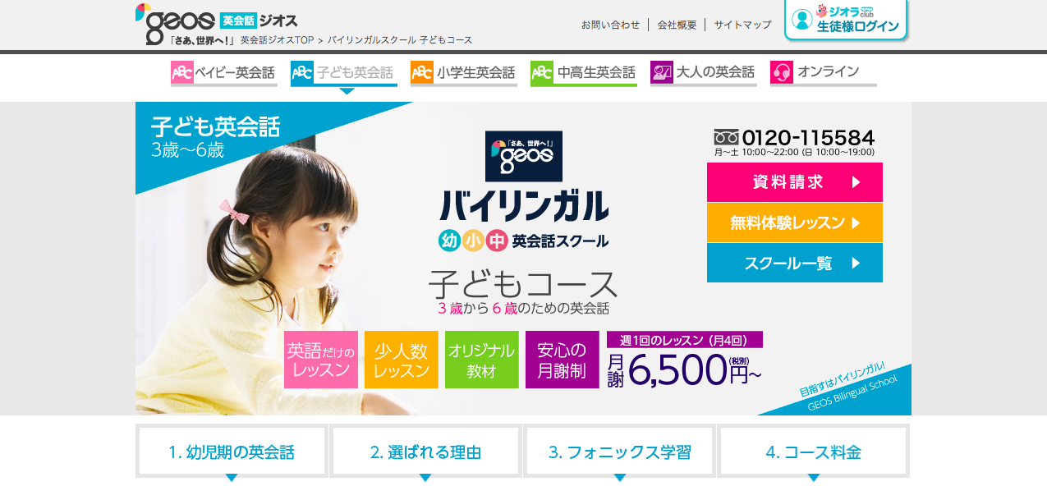The width and height of the screenshot is (1047, 500).
Task: Click the down arrow under 幼児期の英会話
Action: (232, 478)
